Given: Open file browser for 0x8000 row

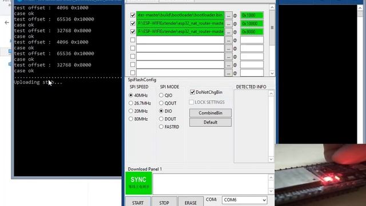Looking at the screenshot, I should [x=229, y=32].
